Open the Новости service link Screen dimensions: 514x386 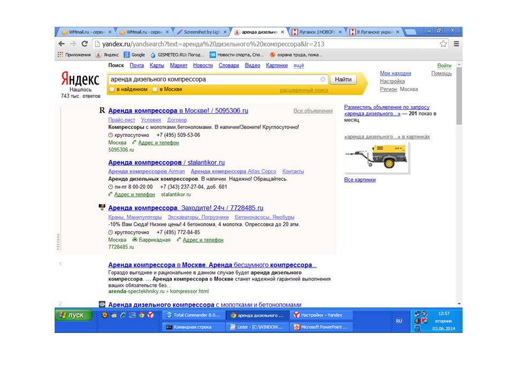pyautogui.click(x=203, y=65)
